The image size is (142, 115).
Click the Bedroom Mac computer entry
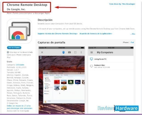click(x=111, y=66)
